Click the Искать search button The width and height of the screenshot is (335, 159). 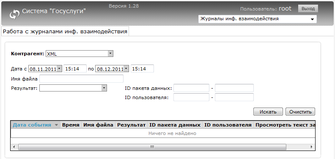[268, 112]
